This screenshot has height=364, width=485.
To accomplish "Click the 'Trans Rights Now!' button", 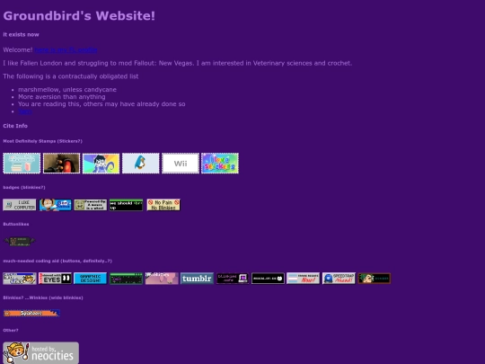I will [304, 279].
